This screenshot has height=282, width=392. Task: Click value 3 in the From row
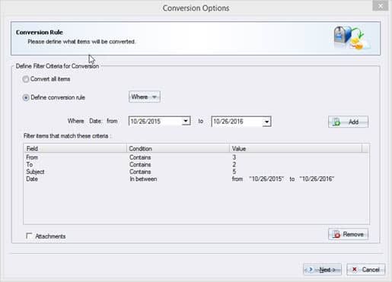click(x=234, y=157)
